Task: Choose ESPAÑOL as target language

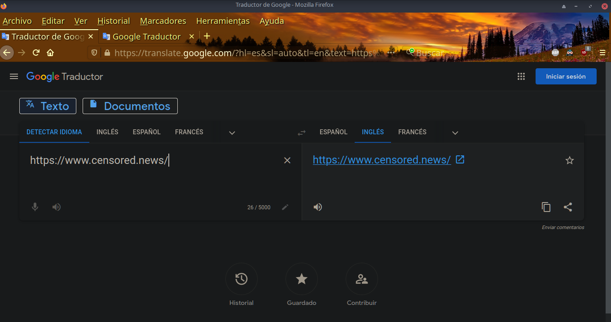Action: pyautogui.click(x=334, y=132)
